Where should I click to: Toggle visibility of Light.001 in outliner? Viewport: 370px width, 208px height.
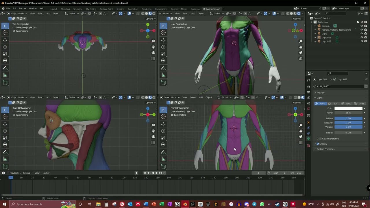point(362,38)
